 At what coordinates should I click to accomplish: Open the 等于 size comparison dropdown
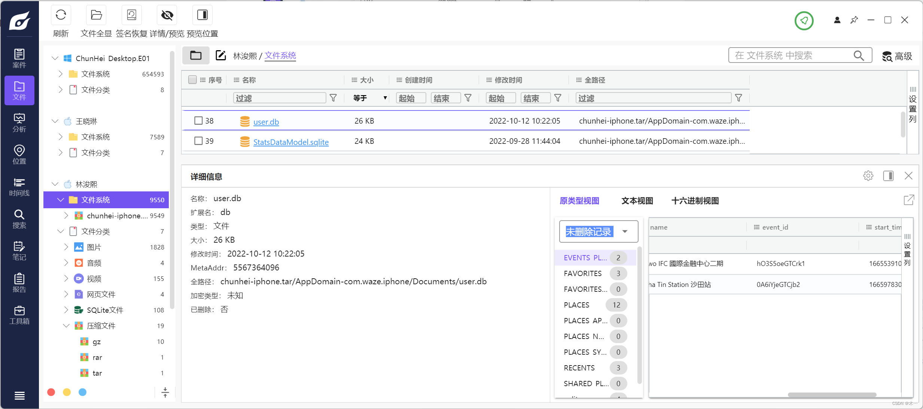click(x=369, y=98)
